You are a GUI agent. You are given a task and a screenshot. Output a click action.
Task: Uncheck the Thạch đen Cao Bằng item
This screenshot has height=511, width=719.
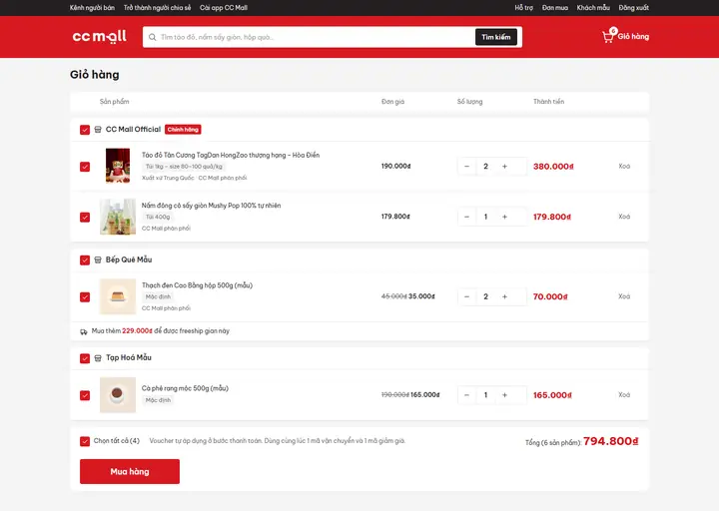(x=85, y=297)
